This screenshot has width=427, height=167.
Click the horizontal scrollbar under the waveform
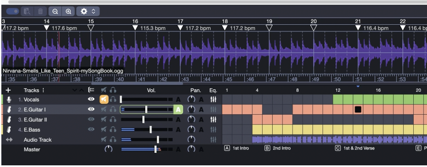point(138,83)
